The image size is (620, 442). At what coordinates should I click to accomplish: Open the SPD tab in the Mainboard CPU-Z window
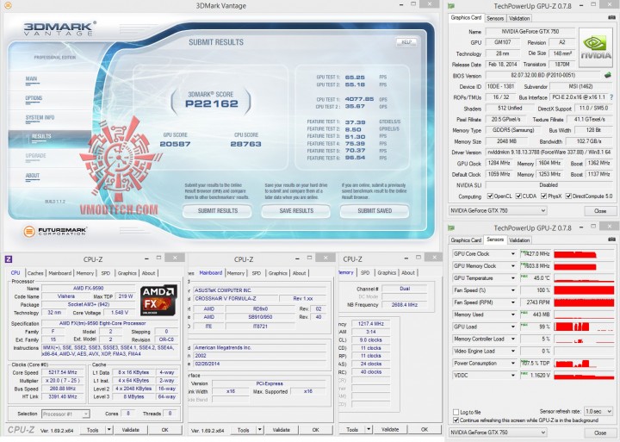point(257,273)
